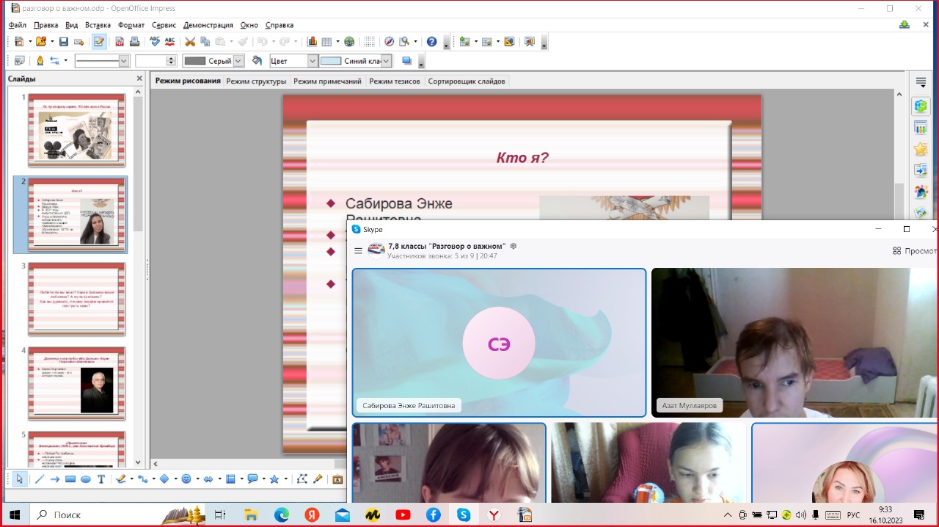Image resolution: width=939 pixels, height=527 pixels.
Task: Toggle Edit File mode button
Action: coord(99,42)
